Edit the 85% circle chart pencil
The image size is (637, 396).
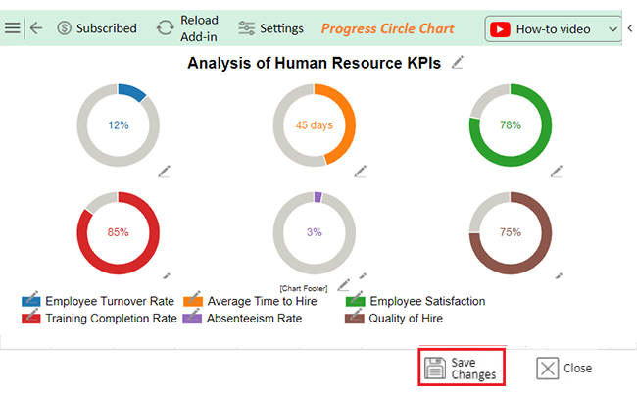167,275
